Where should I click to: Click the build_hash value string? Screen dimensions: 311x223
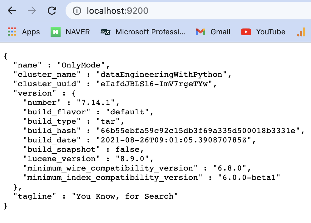click(198, 131)
